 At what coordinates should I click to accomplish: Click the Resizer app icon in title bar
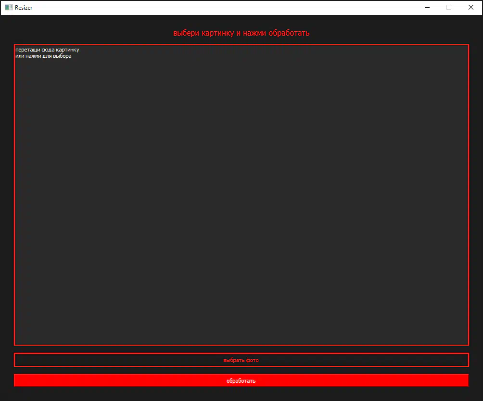9,7
